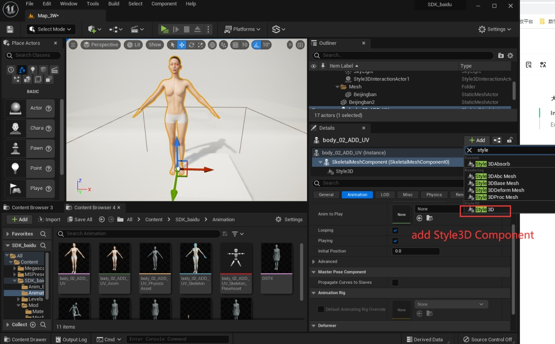Collapse the Mesh folder in Outliner
The image size is (555, 344).
[337, 87]
